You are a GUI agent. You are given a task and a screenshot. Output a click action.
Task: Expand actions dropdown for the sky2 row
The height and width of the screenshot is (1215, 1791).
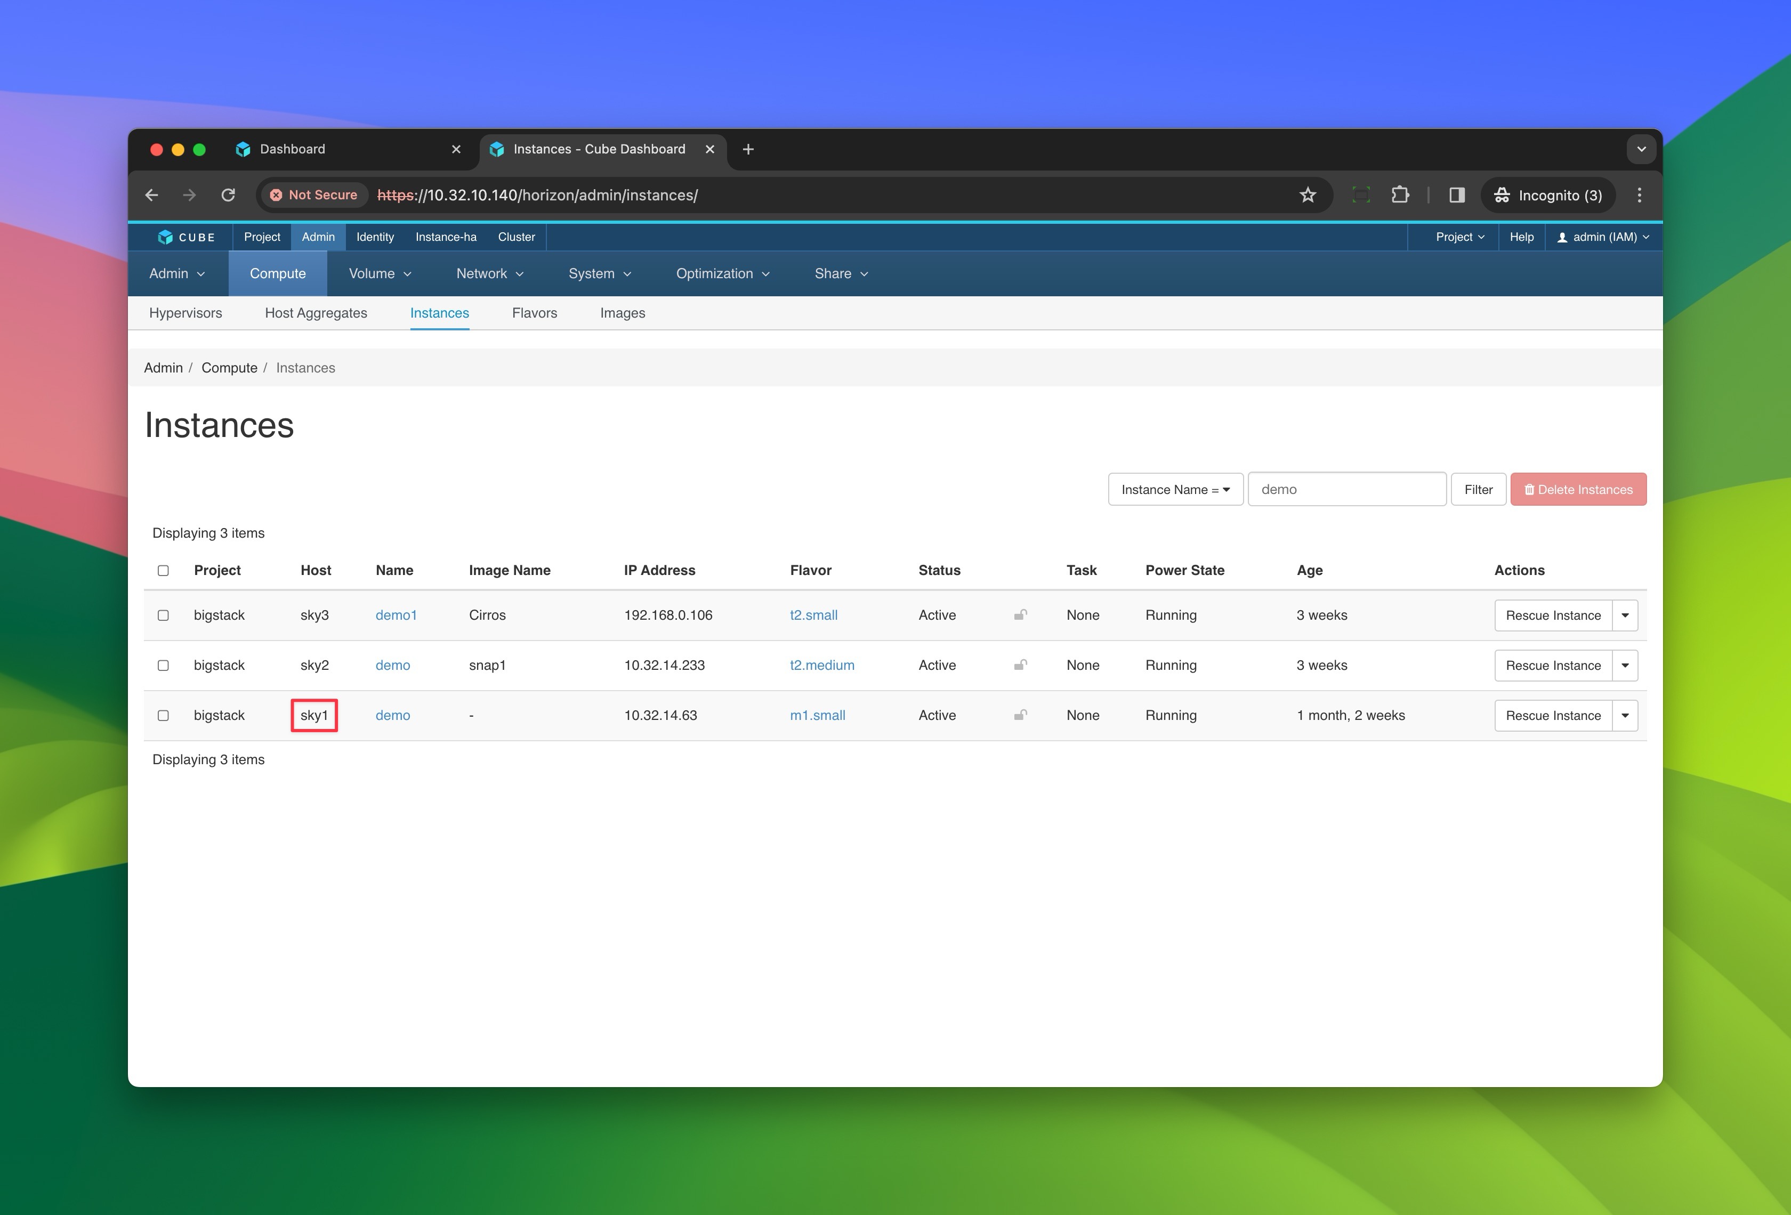click(1625, 666)
